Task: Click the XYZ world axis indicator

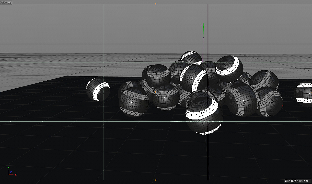Action: [x=12, y=171]
